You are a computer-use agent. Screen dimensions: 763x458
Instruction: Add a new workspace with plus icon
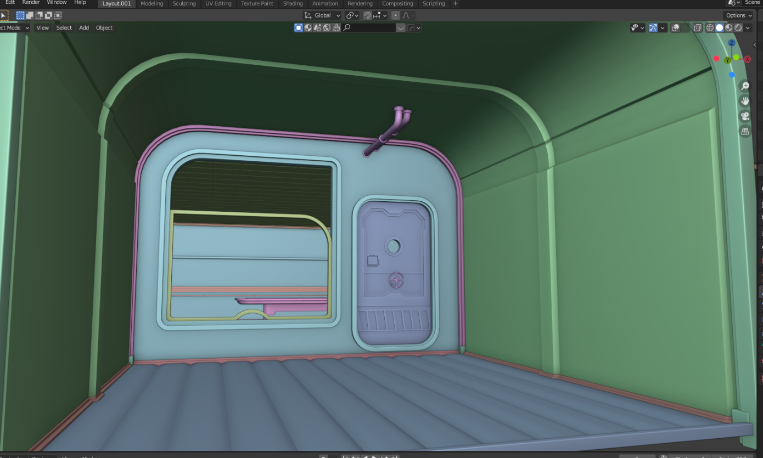[455, 3]
